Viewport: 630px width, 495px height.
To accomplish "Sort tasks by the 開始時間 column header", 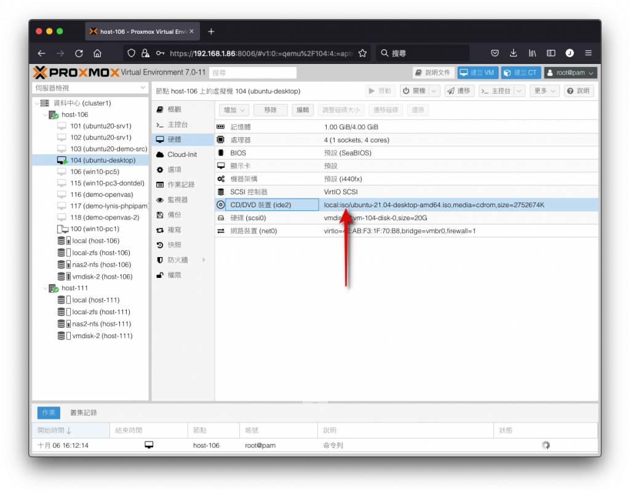I will pyautogui.click(x=71, y=430).
